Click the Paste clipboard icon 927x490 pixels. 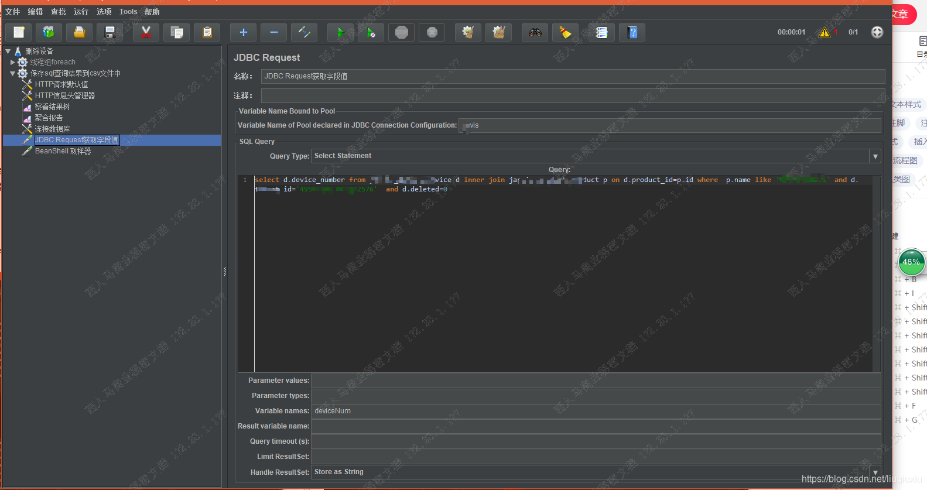207,32
